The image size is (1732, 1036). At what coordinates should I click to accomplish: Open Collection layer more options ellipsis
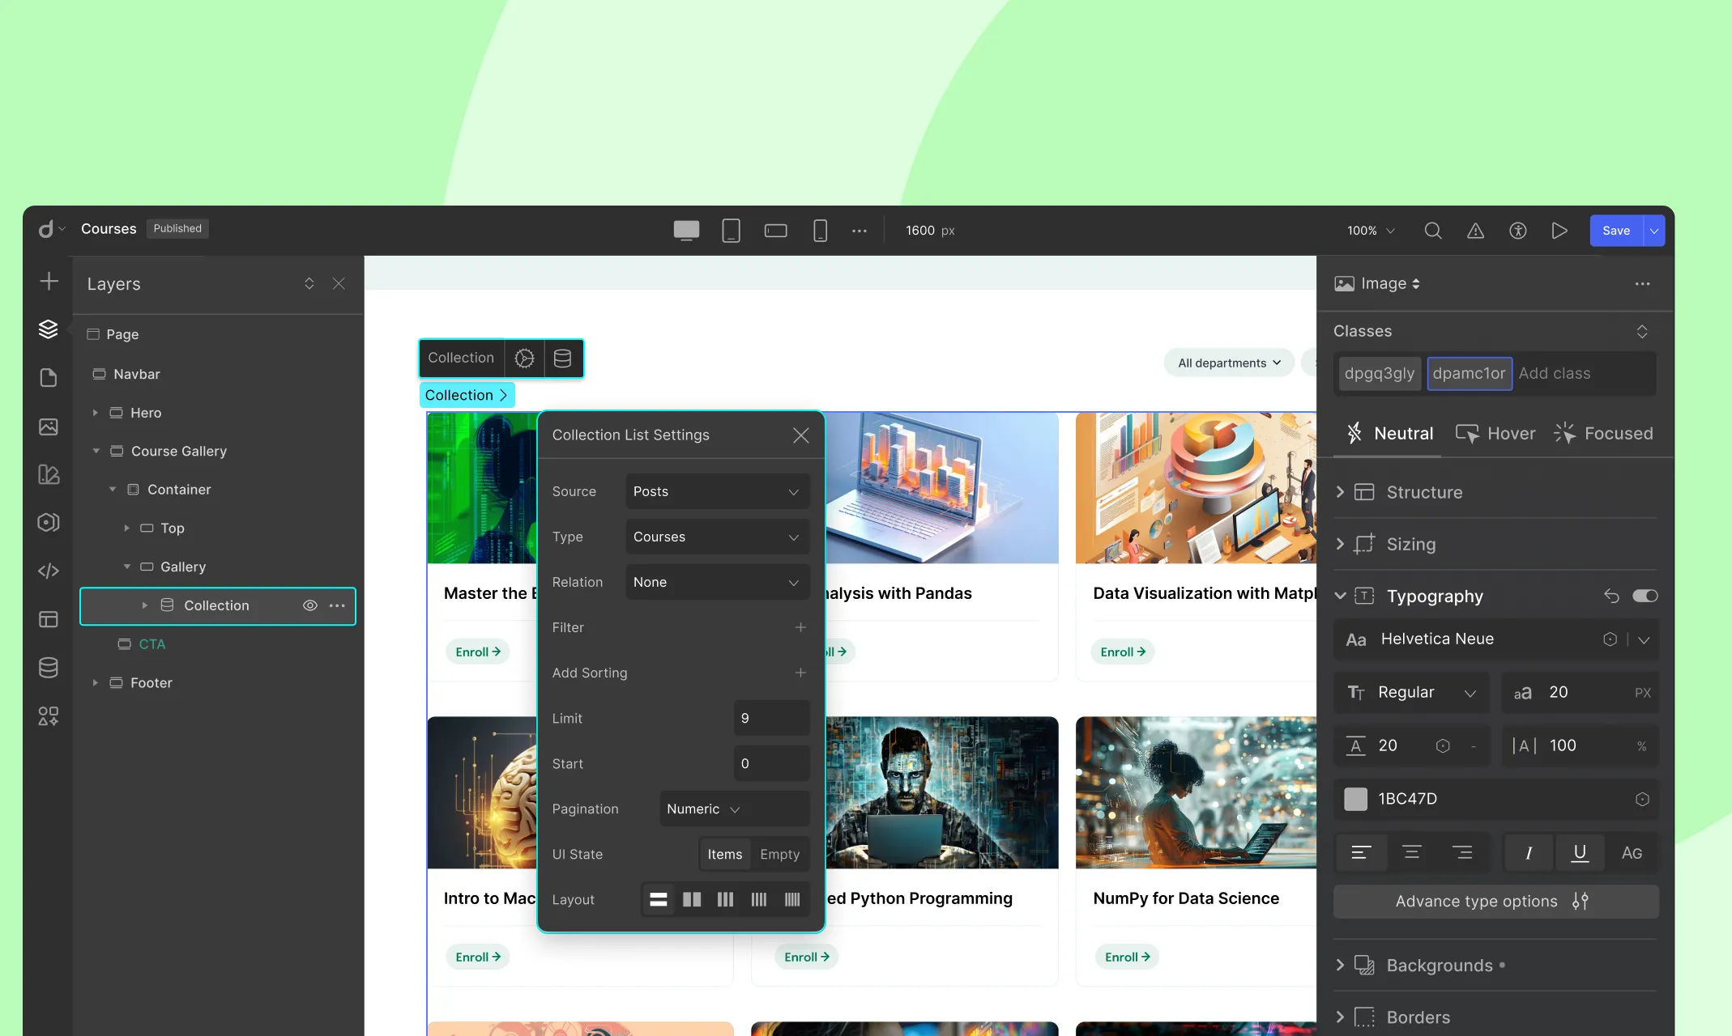(x=337, y=605)
